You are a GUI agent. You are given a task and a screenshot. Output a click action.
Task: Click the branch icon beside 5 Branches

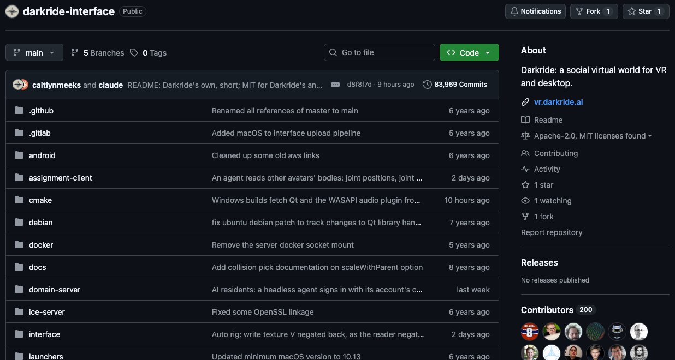75,53
